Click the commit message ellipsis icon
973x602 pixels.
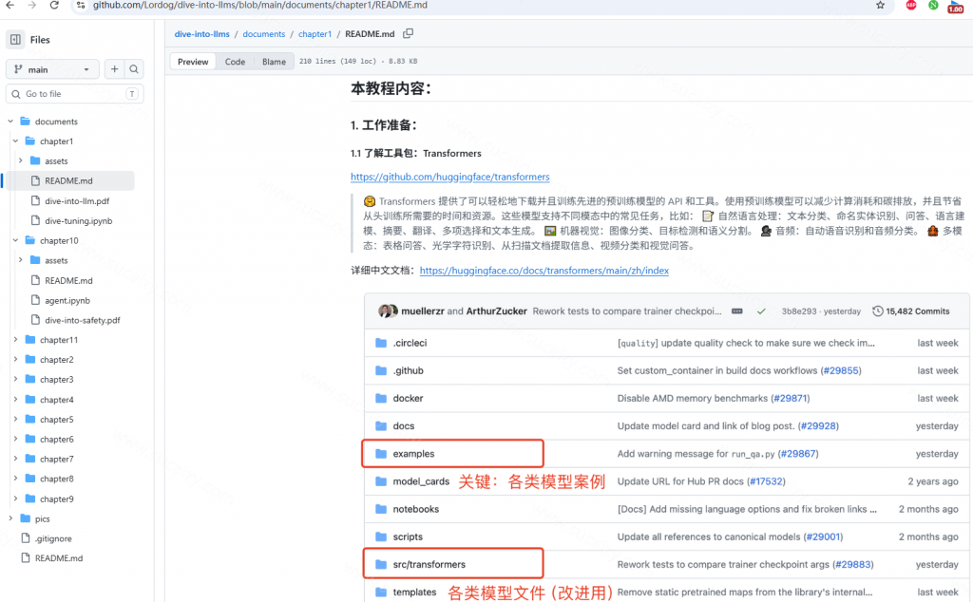click(x=736, y=311)
